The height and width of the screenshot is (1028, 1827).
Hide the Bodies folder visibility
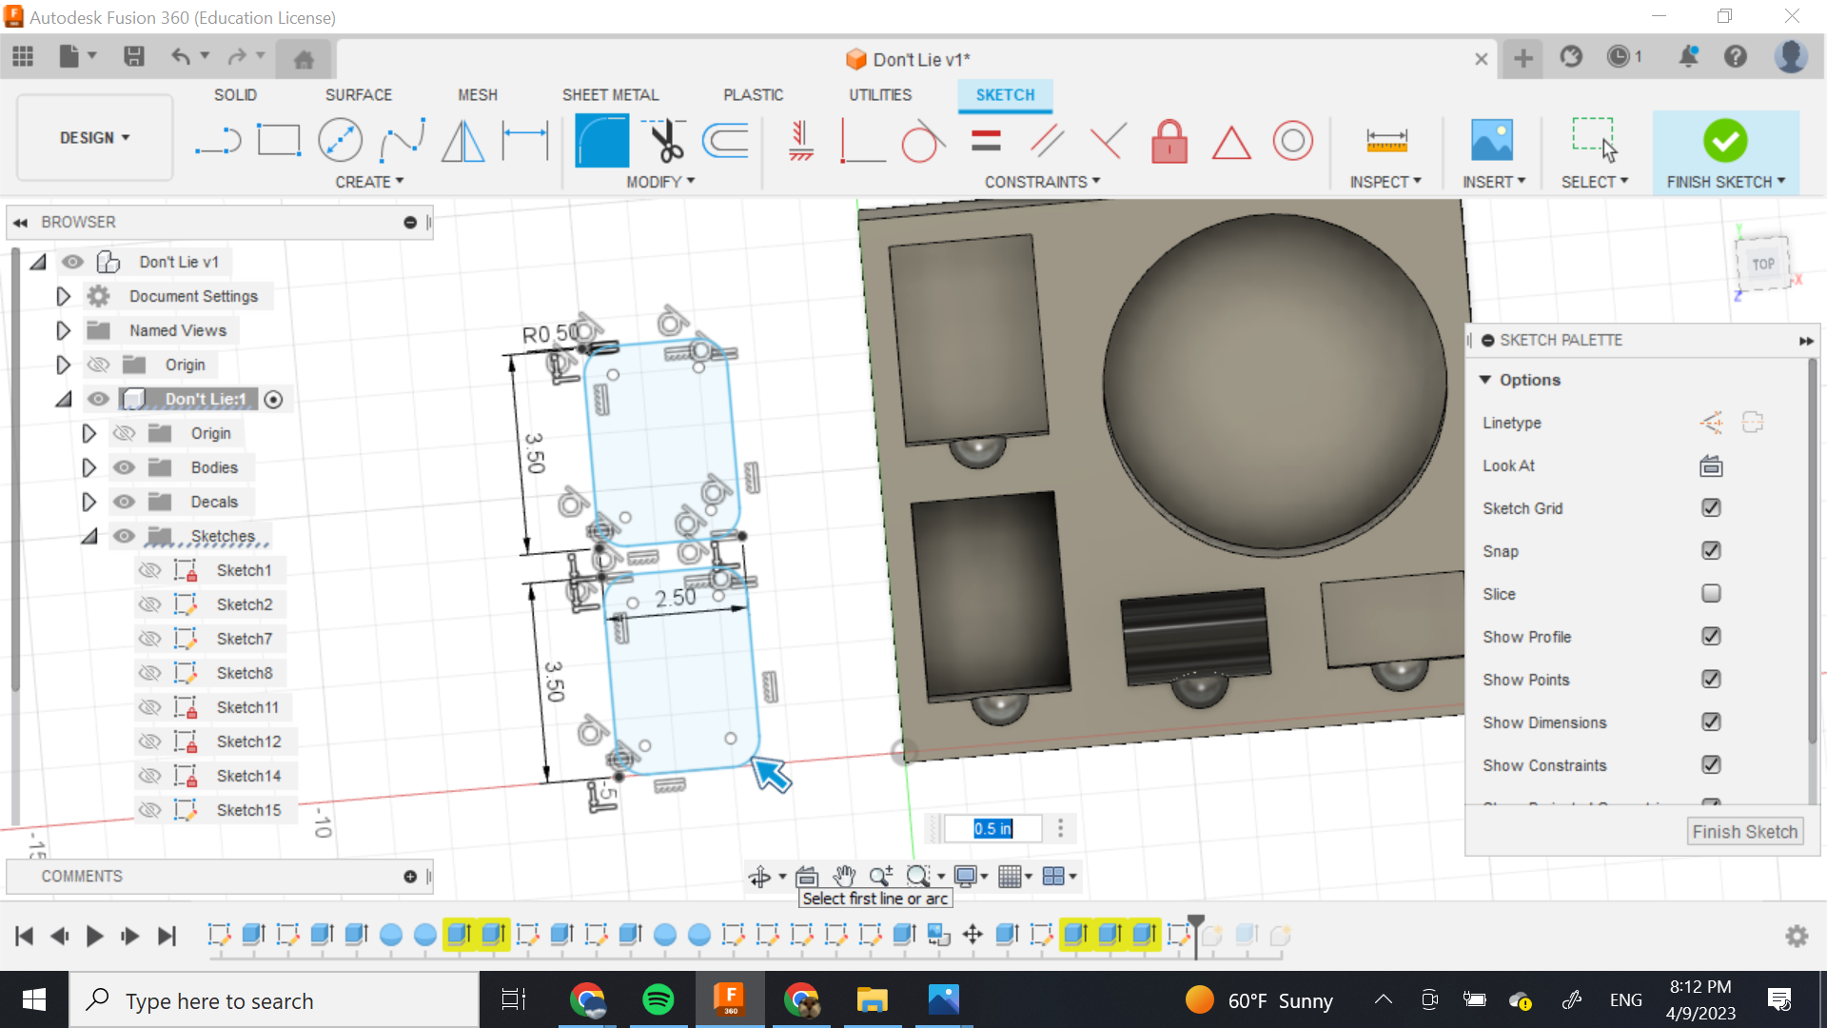124,467
